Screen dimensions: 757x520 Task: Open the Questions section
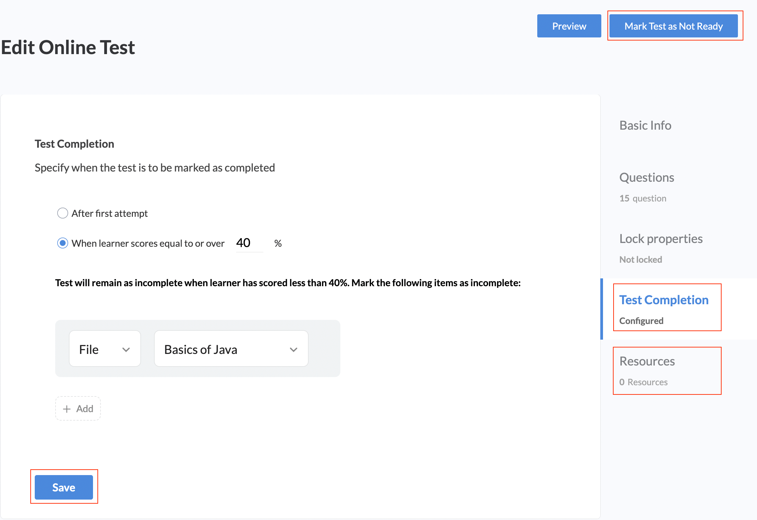[647, 177]
